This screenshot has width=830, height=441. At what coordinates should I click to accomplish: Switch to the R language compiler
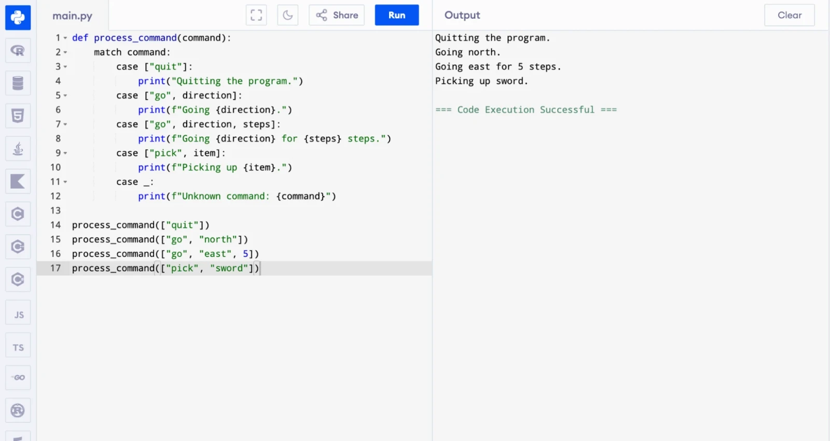(x=18, y=50)
